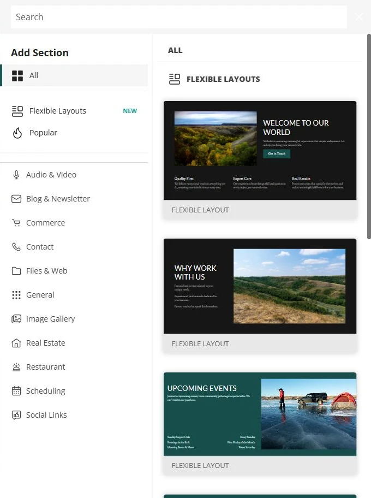The width and height of the screenshot is (371, 498).
Task: Click the Flexible Layouts heading icon
Action: [175, 79]
